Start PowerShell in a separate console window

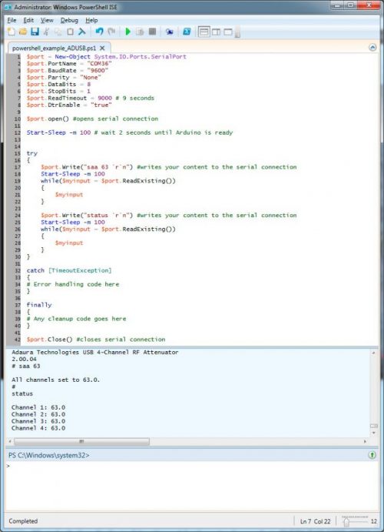187,32
